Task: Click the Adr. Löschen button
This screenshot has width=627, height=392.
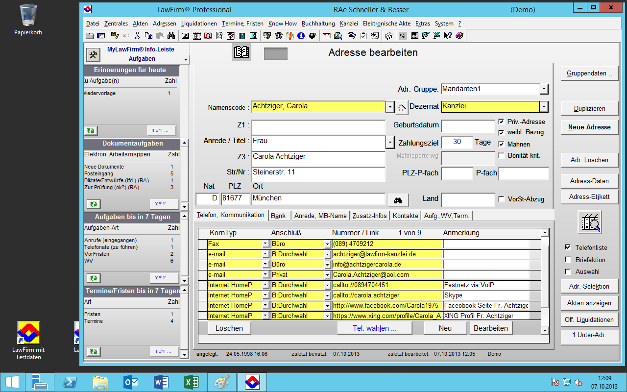Action: click(x=589, y=160)
